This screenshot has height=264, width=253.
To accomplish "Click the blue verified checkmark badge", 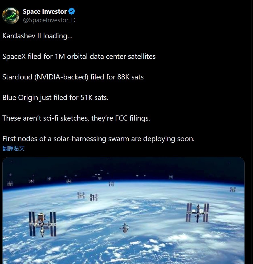I will point(72,11).
